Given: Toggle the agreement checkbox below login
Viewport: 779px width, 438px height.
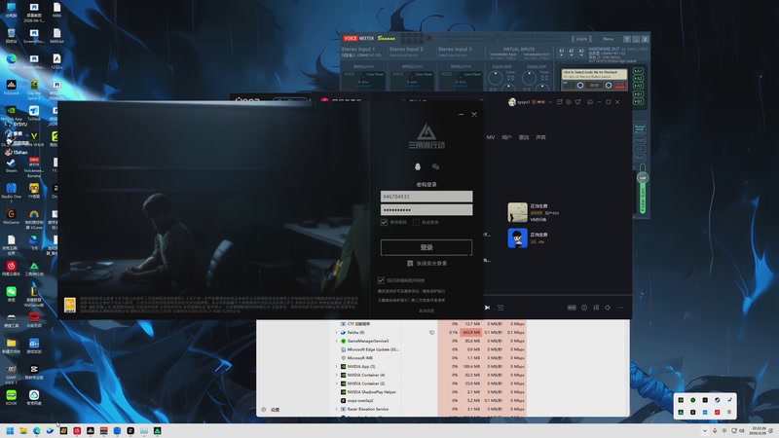Looking at the screenshot, I should 381,280.
